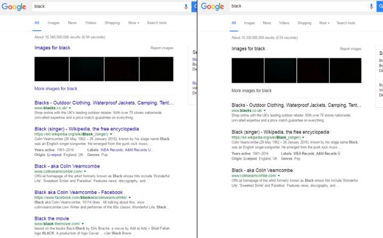Viewport: 383px width, 238px height.
Task: Expand arrow beside www.black-themovie.com URL
Action: 82,224
